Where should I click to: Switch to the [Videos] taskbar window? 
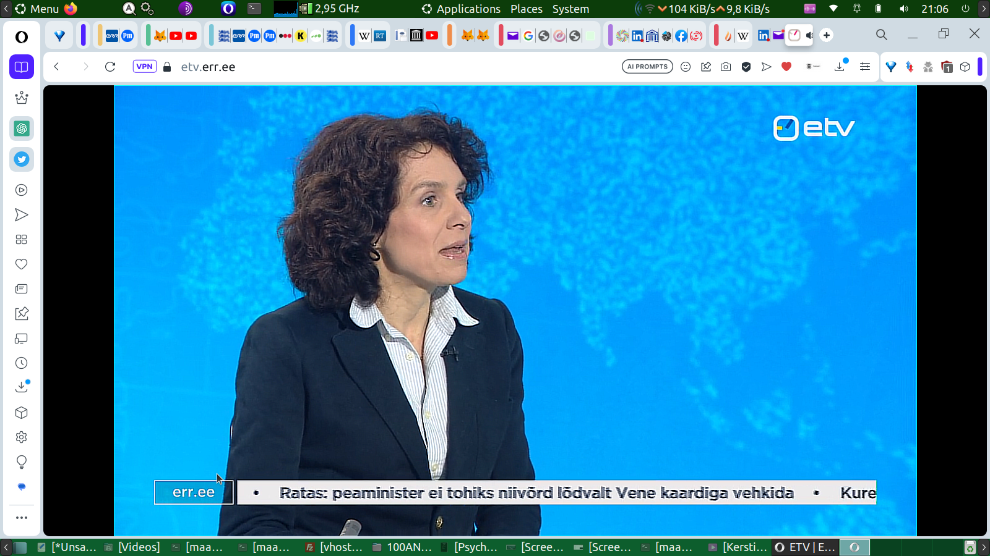pyautogui.click(x=132, y=547)
